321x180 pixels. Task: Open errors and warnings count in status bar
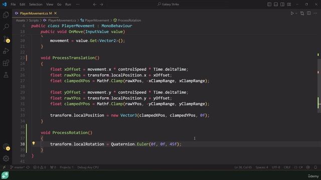[x=40, y=167]
